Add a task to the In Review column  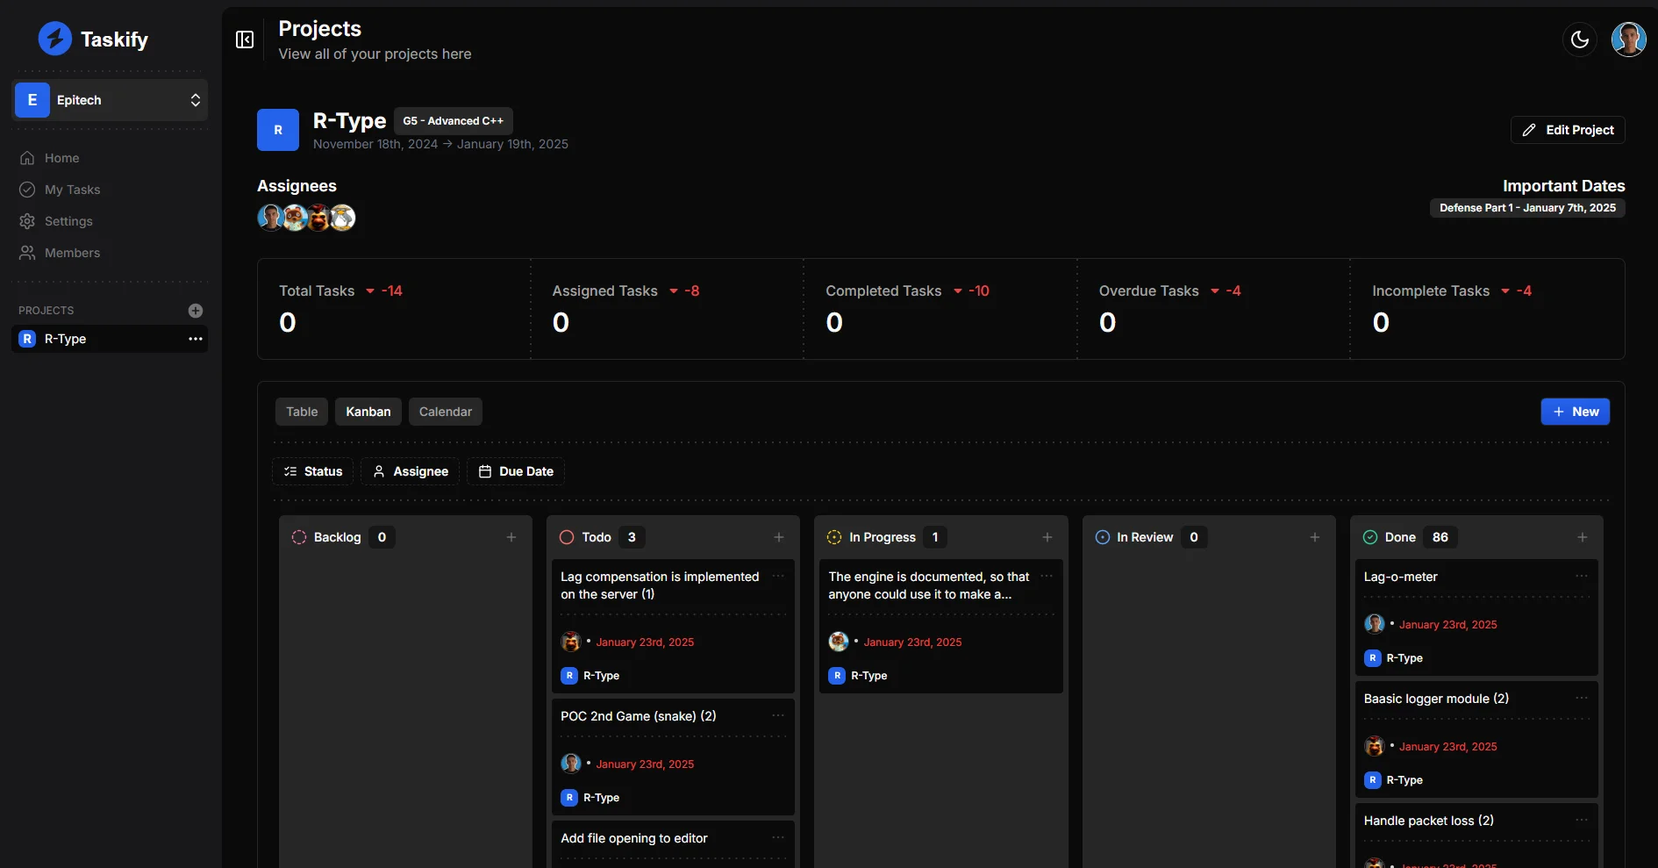click(1314, 537)
